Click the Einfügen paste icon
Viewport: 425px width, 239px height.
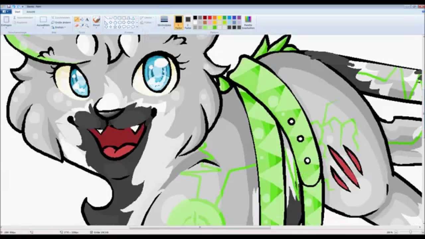pyautogui.click(x=6, y=19)
